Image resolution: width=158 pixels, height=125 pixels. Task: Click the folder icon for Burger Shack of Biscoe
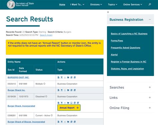click(68, 122)
